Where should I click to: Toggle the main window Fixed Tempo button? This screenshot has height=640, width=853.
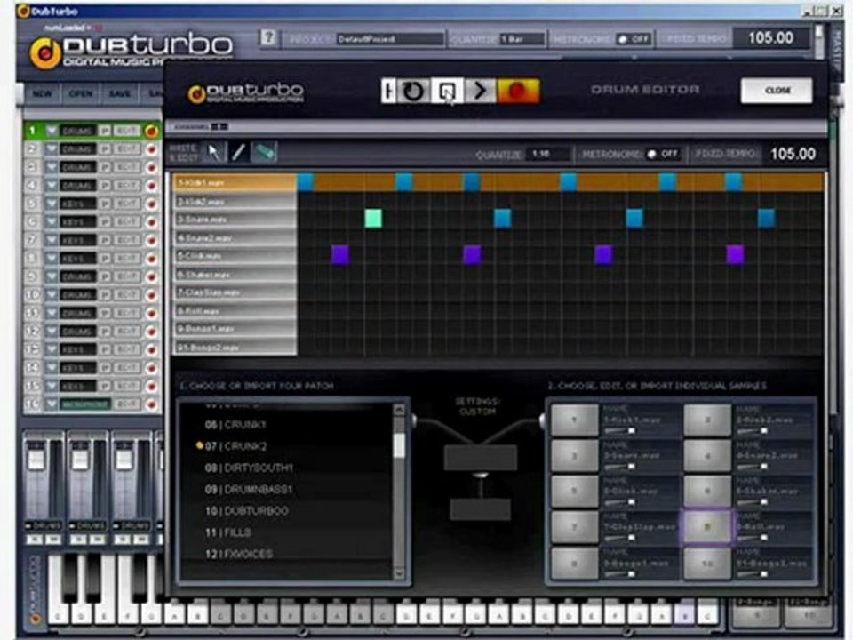(696, 39)
